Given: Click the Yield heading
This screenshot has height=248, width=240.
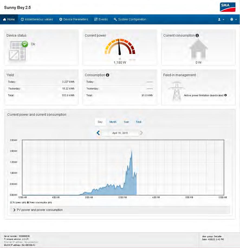Looking at the screenshot, I should coord(10,75).
